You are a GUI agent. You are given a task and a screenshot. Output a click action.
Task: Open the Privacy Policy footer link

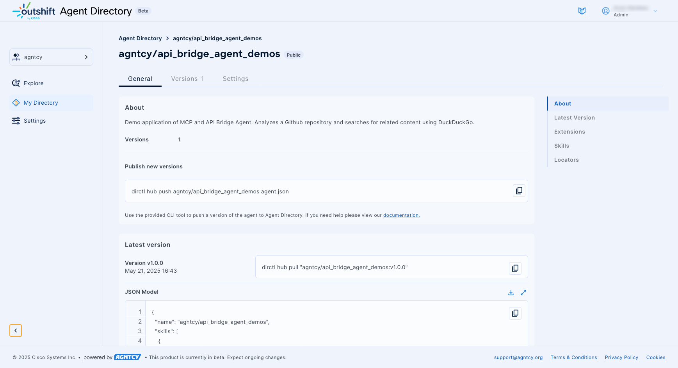[621, 357]
